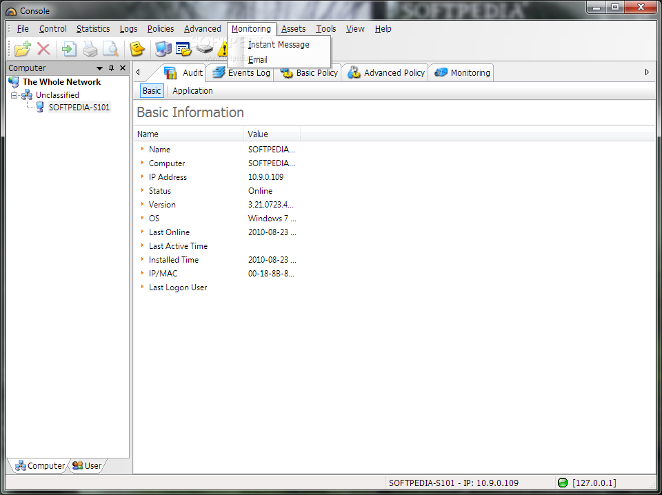The image size is (662, 495).
Task: Open the File menu
Action: click(x=23, y=29)
